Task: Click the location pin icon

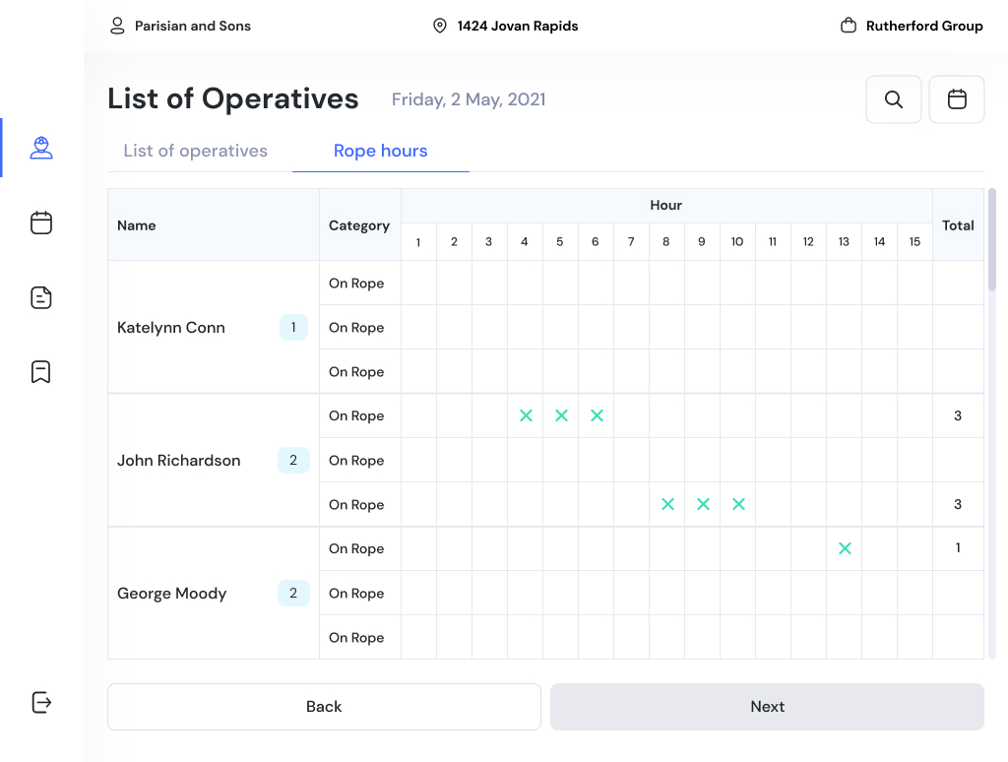Action: (440, 26)
